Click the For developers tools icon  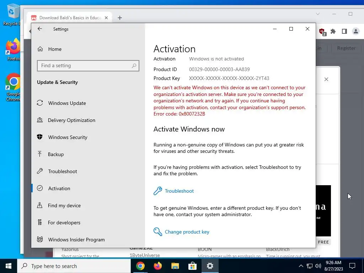point(40,223)
